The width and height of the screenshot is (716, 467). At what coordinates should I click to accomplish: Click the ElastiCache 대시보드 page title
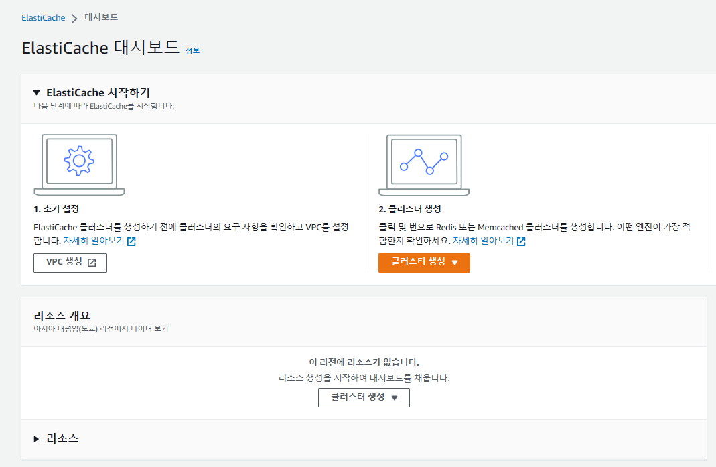(100, 48)
